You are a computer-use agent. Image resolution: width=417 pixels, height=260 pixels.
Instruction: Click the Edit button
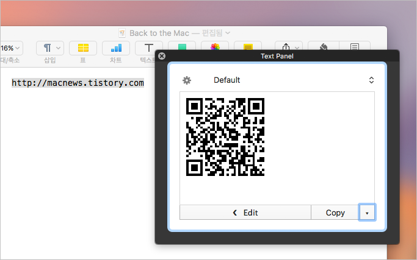[245, 213]
